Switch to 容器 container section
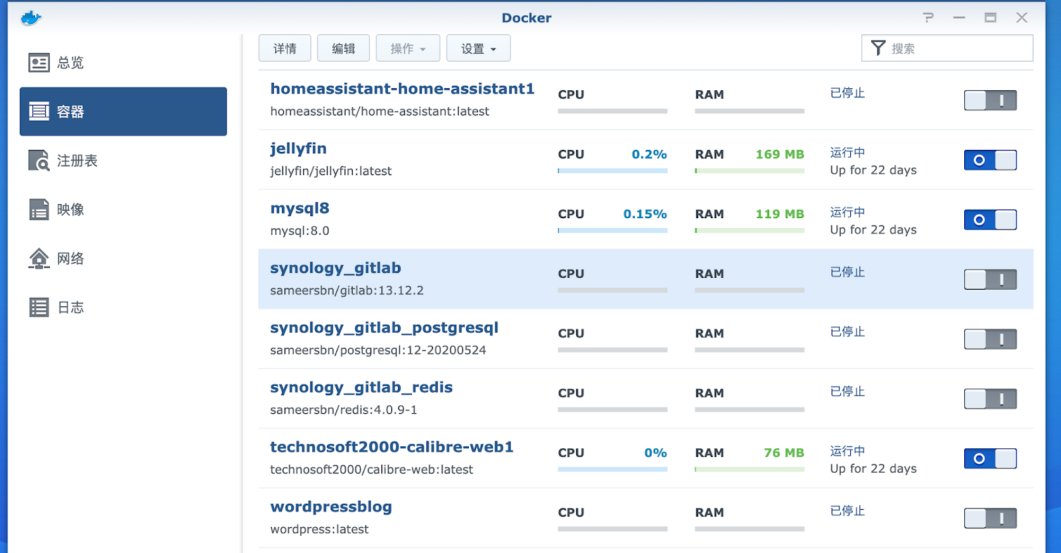The width and height of the screenshot is (1061, 553). click(x=123, y=111)
